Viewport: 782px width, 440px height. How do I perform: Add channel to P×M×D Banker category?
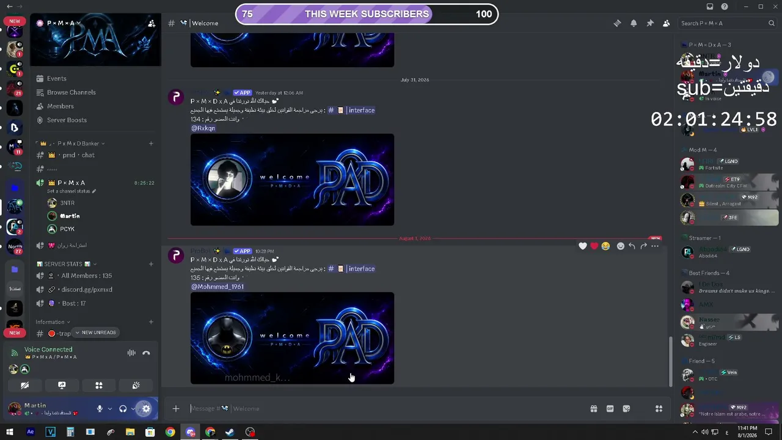tap(151, 144)
